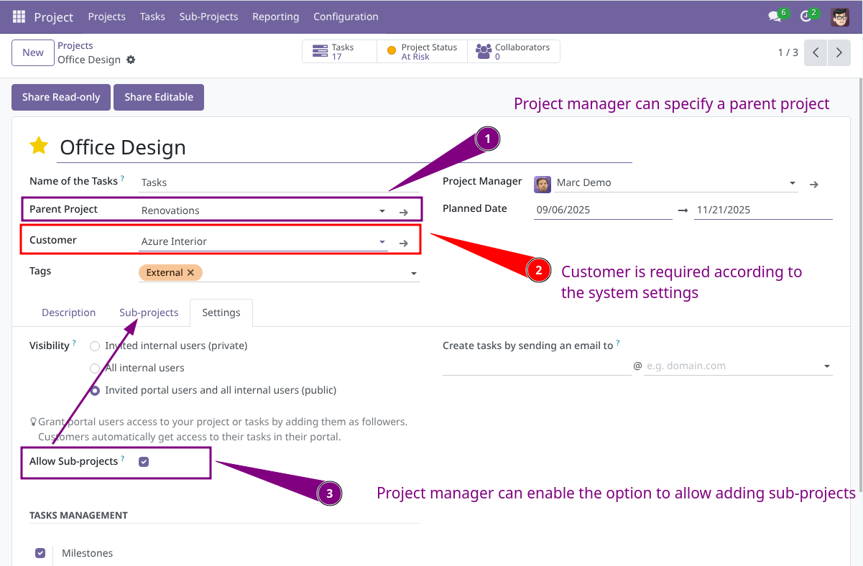The image size is (863, 566).
Task: Open the apps grid menu icon
Action: (x=19, y=17)
